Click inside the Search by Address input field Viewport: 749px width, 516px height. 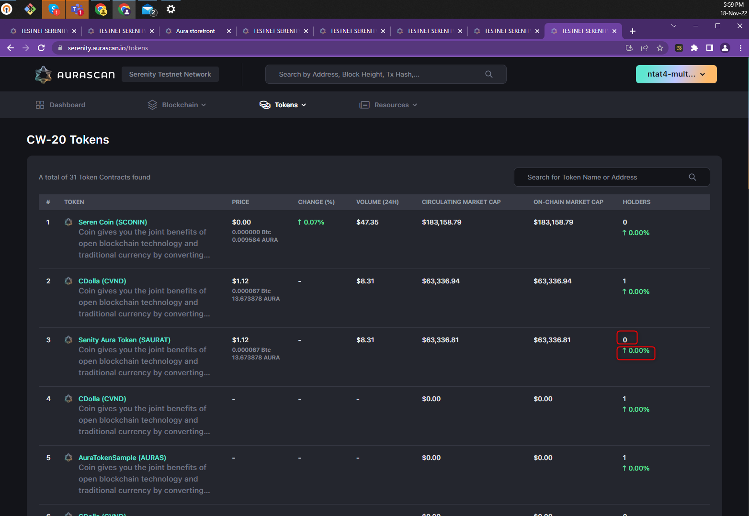[374, 74]
